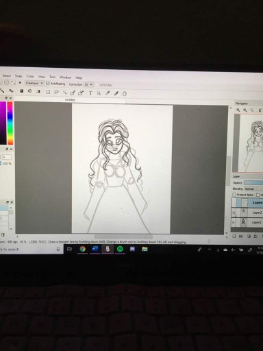This screenshot has height=351, width=263.
Task: Open Spotify from the taskbar
Action: click(120, 249)
